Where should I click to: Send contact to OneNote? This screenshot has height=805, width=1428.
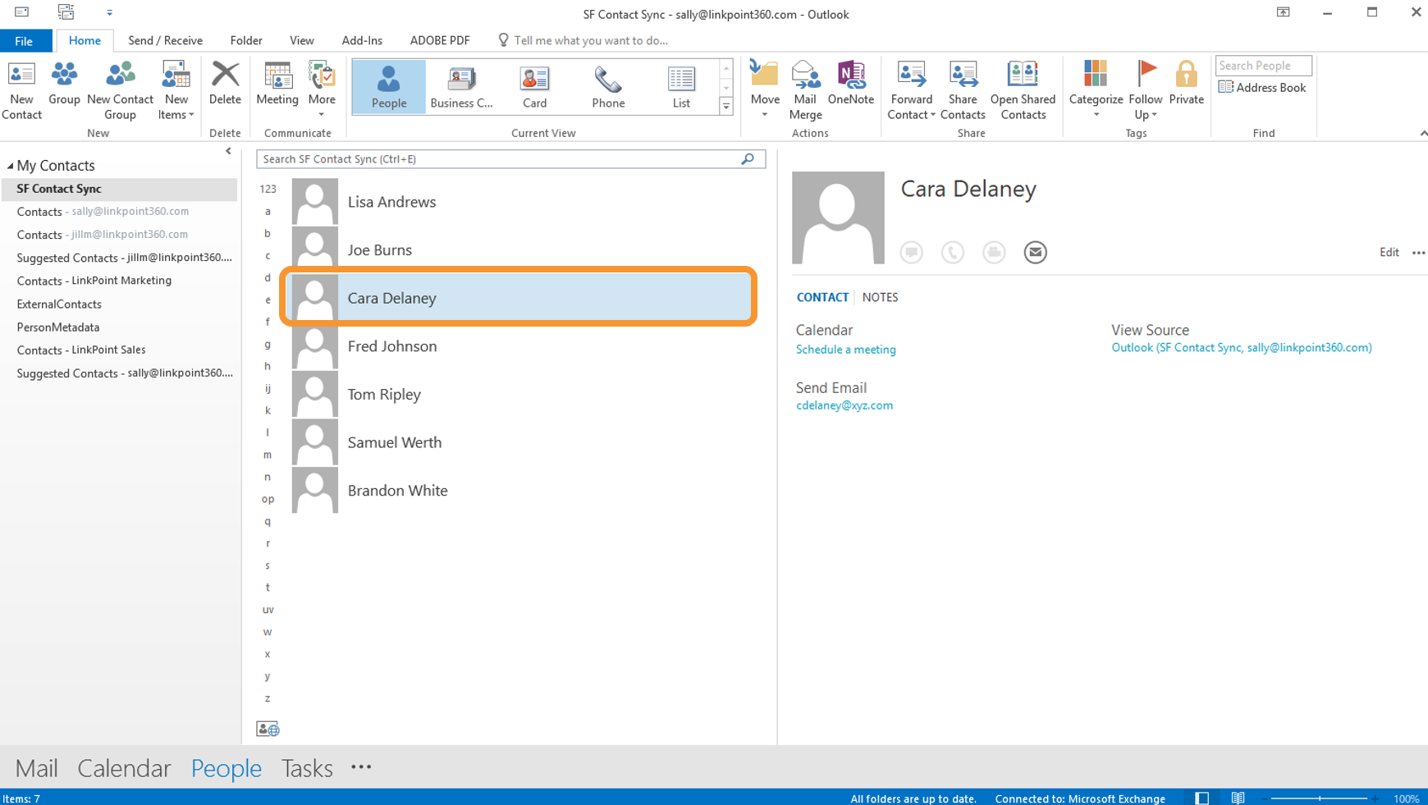(x=850, y=84)
